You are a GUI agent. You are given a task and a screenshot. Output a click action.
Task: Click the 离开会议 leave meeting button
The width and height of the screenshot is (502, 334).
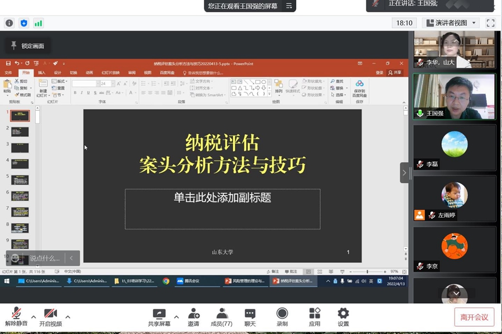point(474,317)
